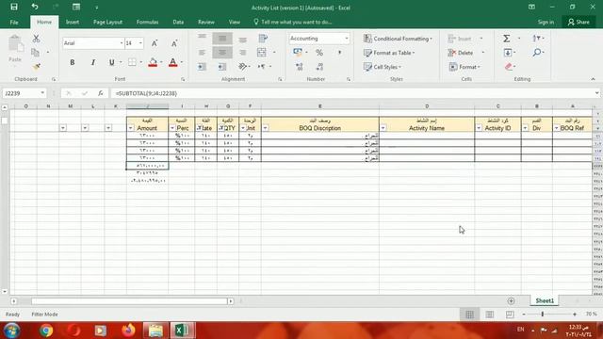This screenshot has width=603, height=339.
Task: Decrease font size with the smaller A icon
Action: tap(173, 43)
